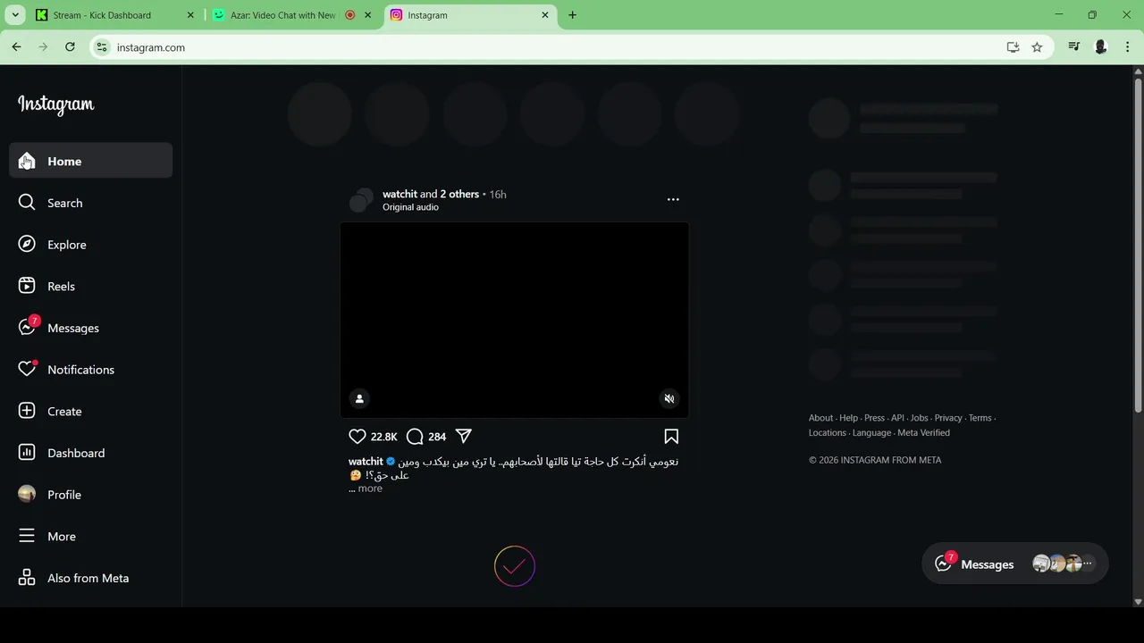Open Chrome three-dot menu
This screenshot has width=1144, height=643.
[x=1128, y=47]
